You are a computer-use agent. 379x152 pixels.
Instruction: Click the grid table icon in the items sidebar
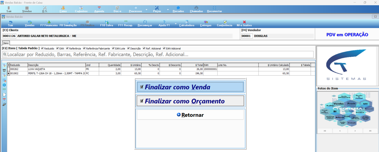(4, 80)
